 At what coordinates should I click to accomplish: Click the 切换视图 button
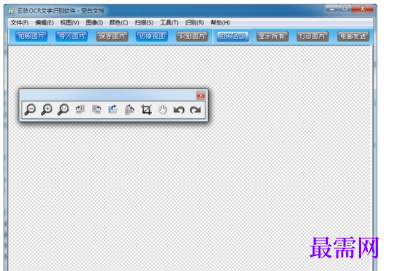152,36
